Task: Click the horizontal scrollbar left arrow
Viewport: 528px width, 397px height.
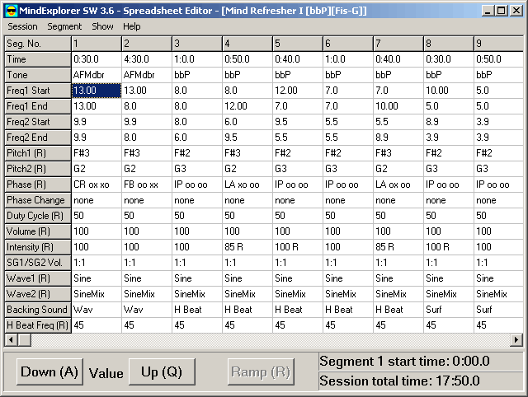Action: [11, 340]
